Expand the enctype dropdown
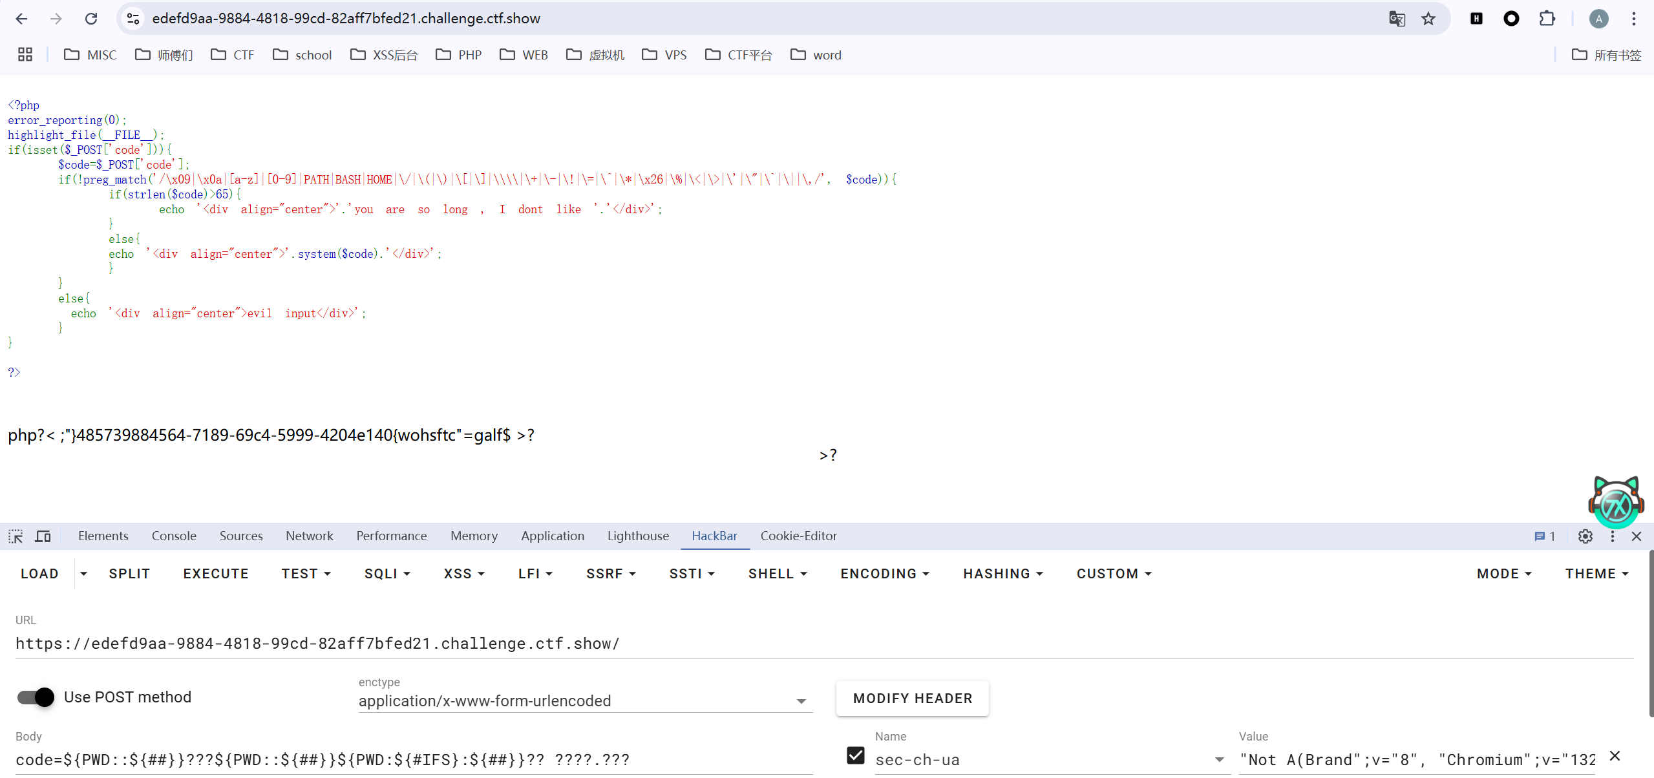1654x778 pixels. 801,702
